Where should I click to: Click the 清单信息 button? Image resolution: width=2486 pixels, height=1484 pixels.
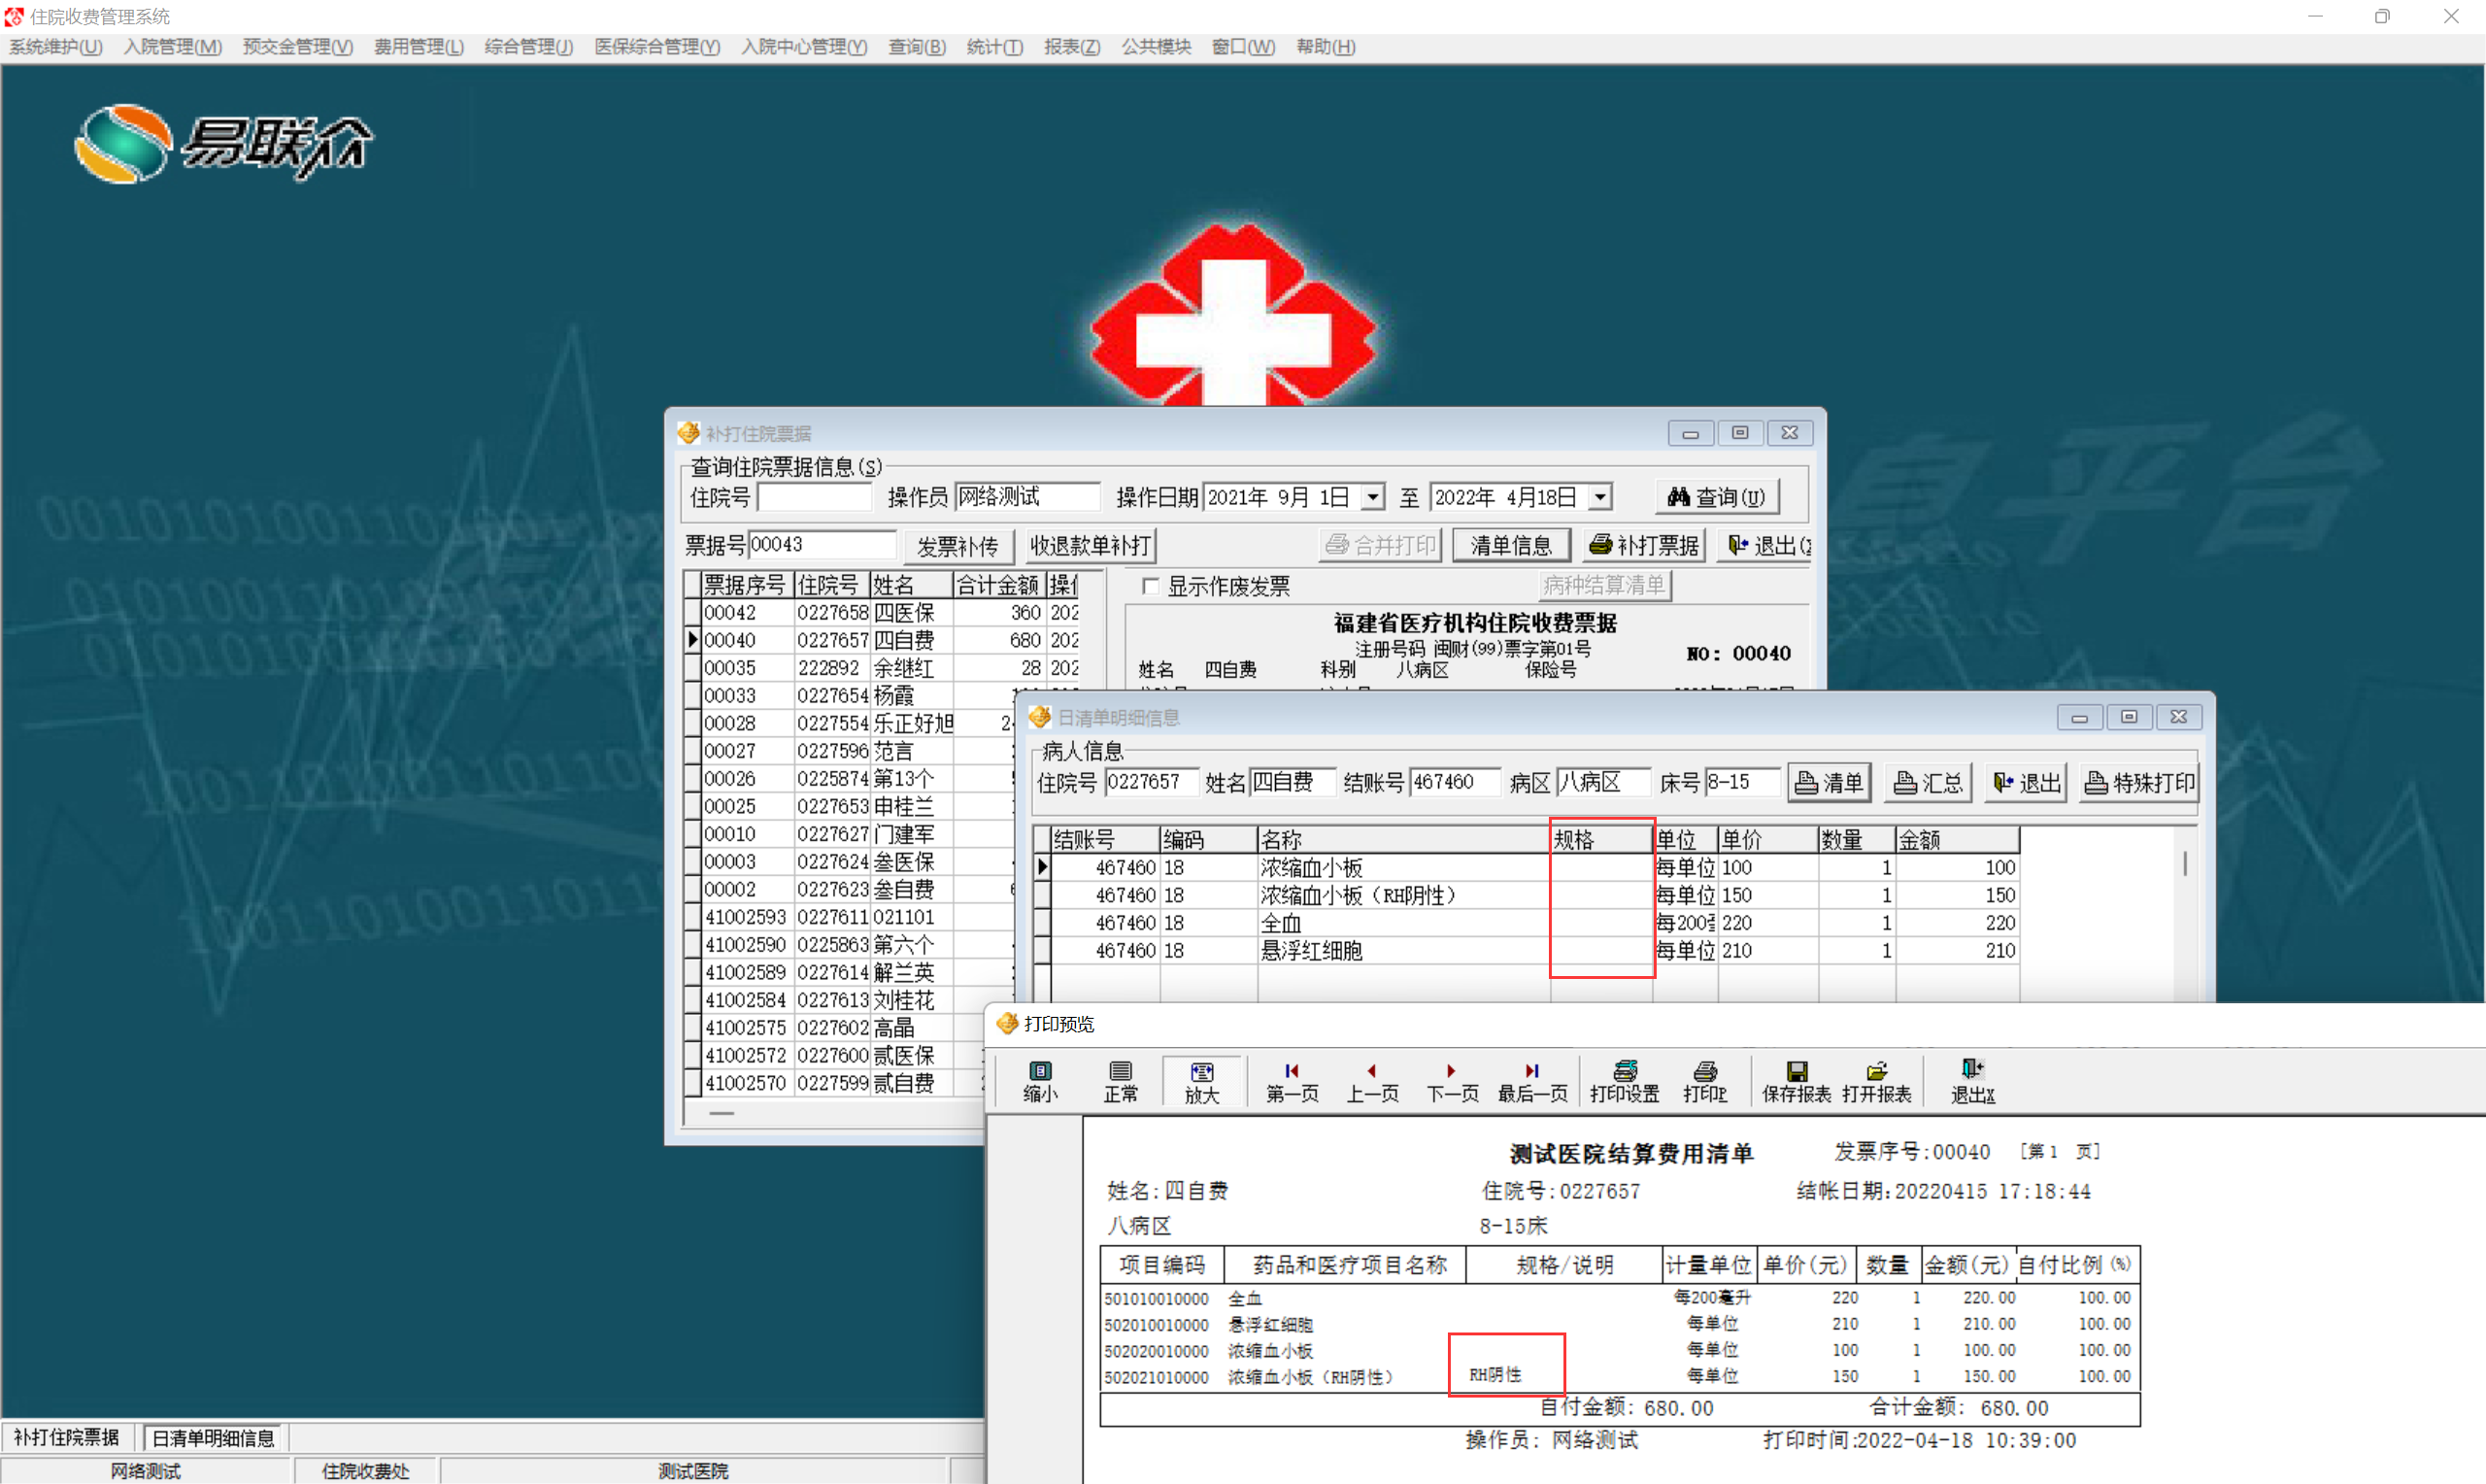(x=1510, y=545)
